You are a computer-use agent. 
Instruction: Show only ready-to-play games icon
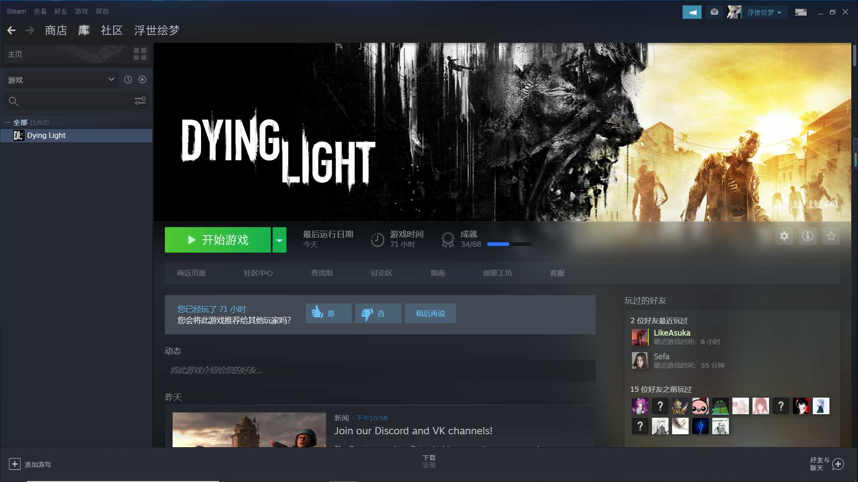142,79
